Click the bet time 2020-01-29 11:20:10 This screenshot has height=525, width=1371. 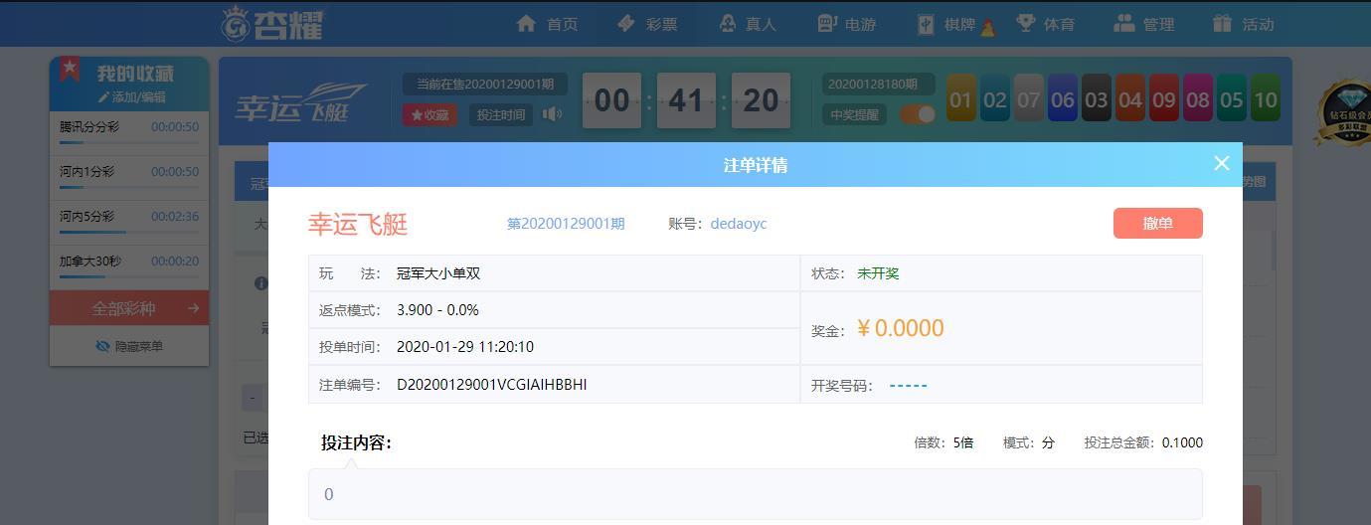click(x=465, y=347)
